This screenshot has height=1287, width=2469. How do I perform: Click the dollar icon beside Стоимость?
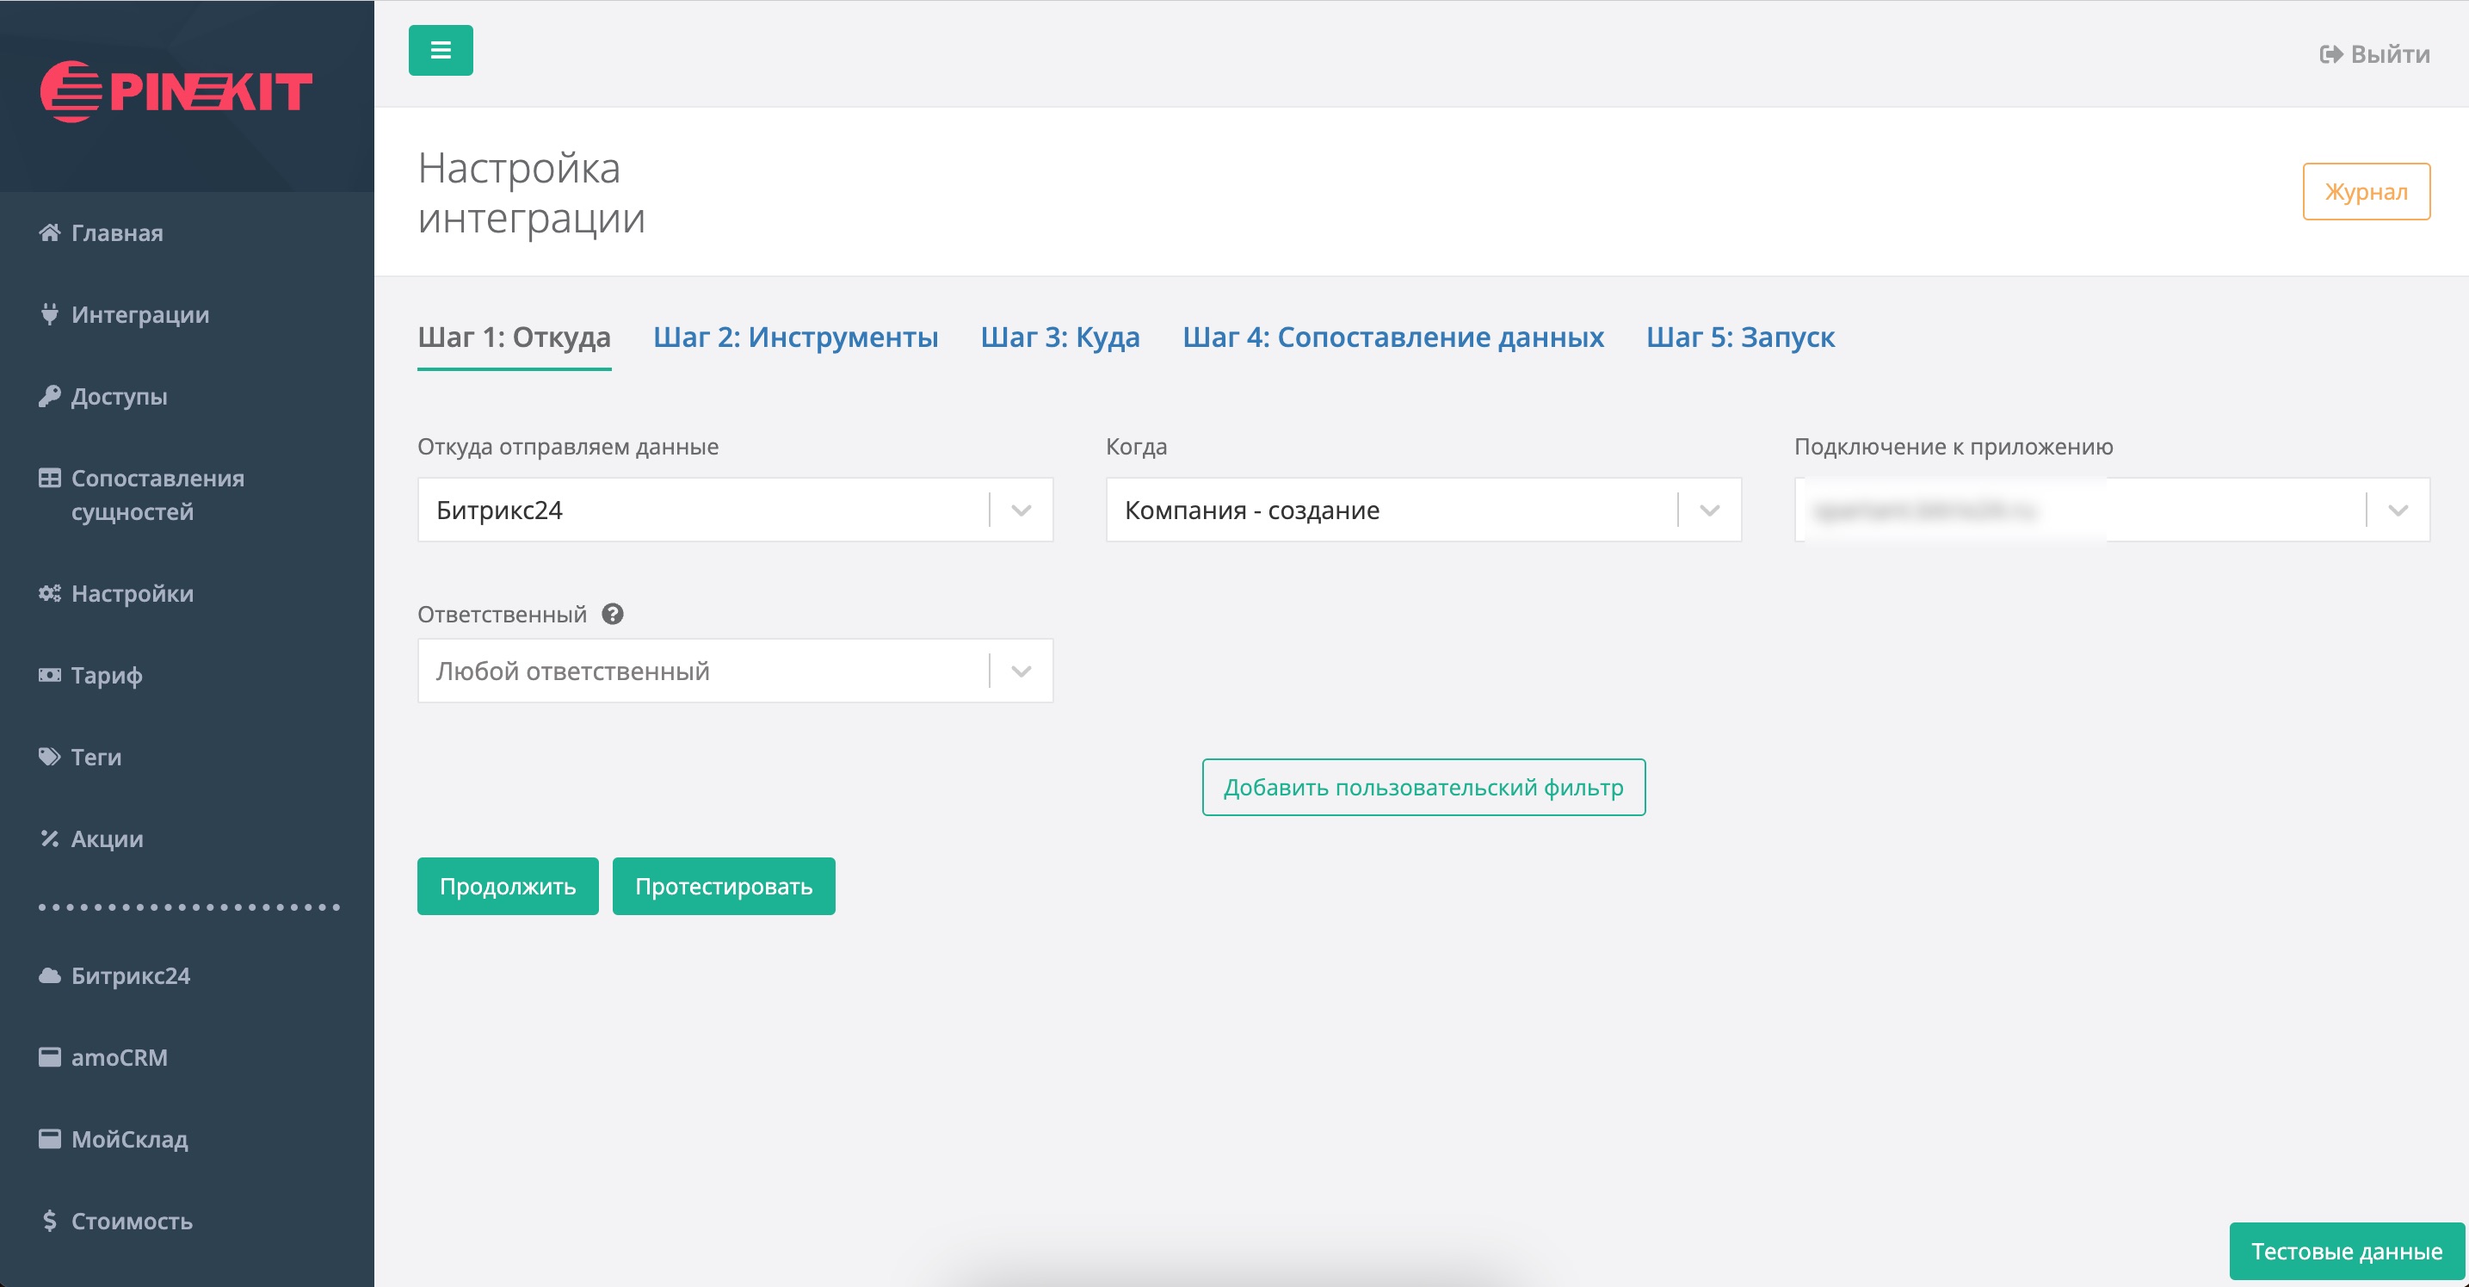49,1220
